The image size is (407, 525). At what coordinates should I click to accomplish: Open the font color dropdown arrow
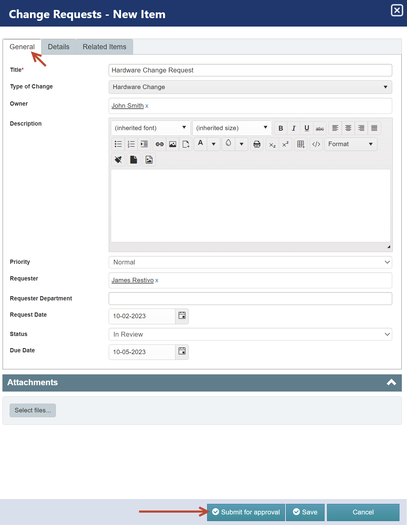click(x=213, y=144)
